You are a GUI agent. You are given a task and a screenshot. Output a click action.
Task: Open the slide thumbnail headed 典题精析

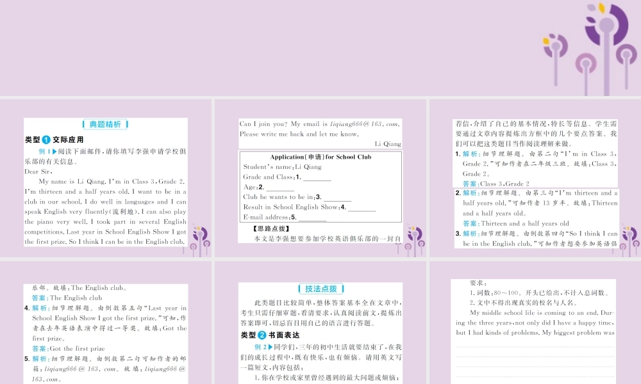106,179
